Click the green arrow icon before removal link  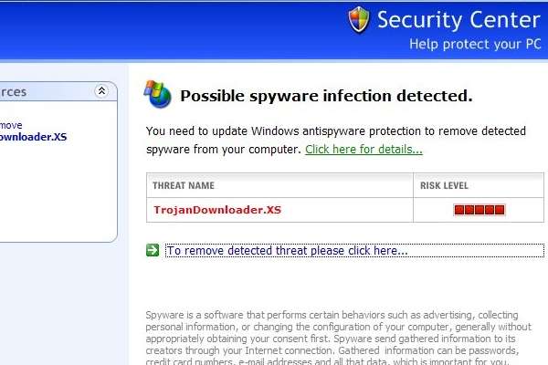153,250
